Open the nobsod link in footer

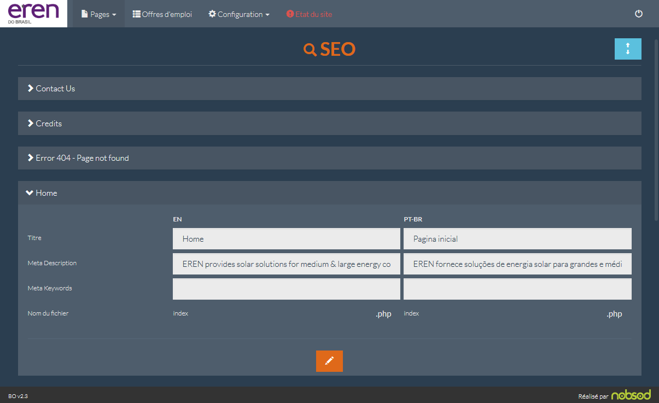[x=631, y=395]
